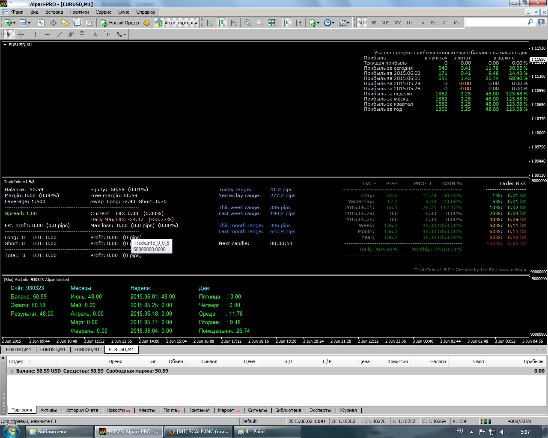The height and width of the screenshot is (438, 548).
Task: Select the cursor arrow tool
Action: coord(9,34)
